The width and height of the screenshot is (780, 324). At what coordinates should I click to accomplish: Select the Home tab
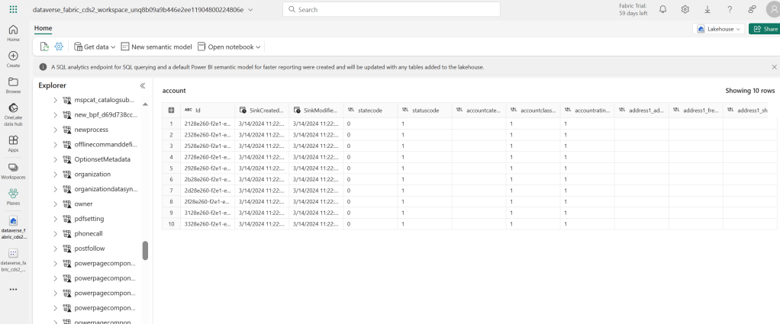click(43, 28)
